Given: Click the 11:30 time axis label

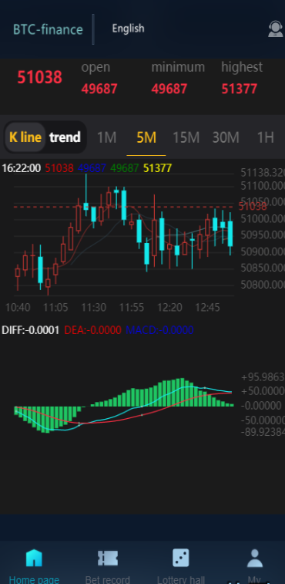Looking at the screenshot, I should (94, 308).
